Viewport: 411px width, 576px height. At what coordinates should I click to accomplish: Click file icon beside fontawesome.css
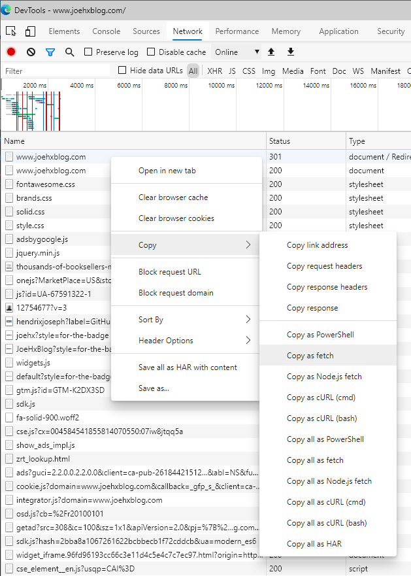[x=9, y=184]
